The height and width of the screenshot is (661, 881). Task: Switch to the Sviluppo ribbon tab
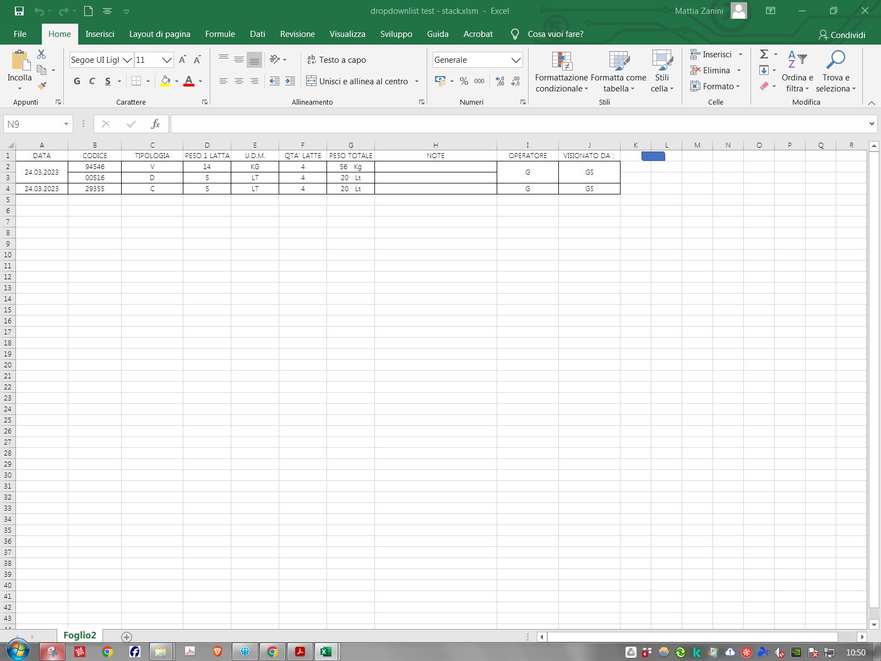(396, 34)
